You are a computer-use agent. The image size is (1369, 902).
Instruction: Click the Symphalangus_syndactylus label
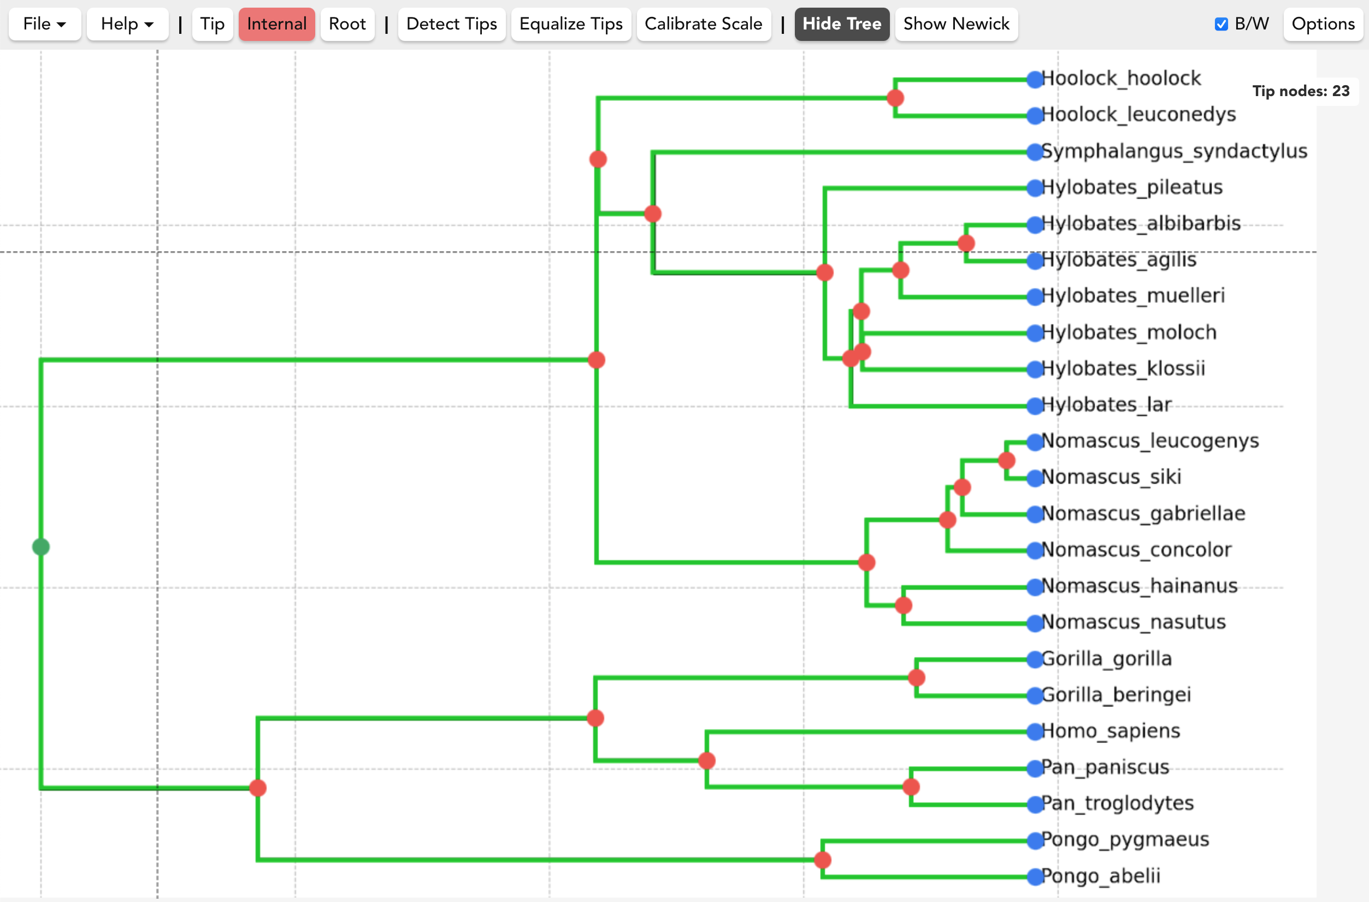[1175, 151]
